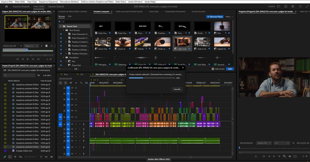Image resolution: width=310 pixels, height=162 pixels.
Task: Collapse the Starter Pack folder
Action: [x=61, y=26]
